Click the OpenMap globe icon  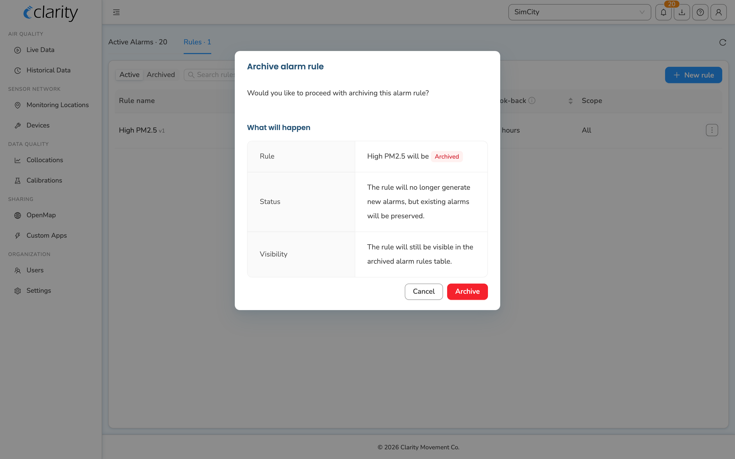tap(18, 215)
